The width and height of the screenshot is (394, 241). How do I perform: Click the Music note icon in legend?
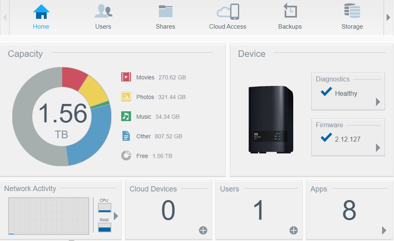[126, 116]
